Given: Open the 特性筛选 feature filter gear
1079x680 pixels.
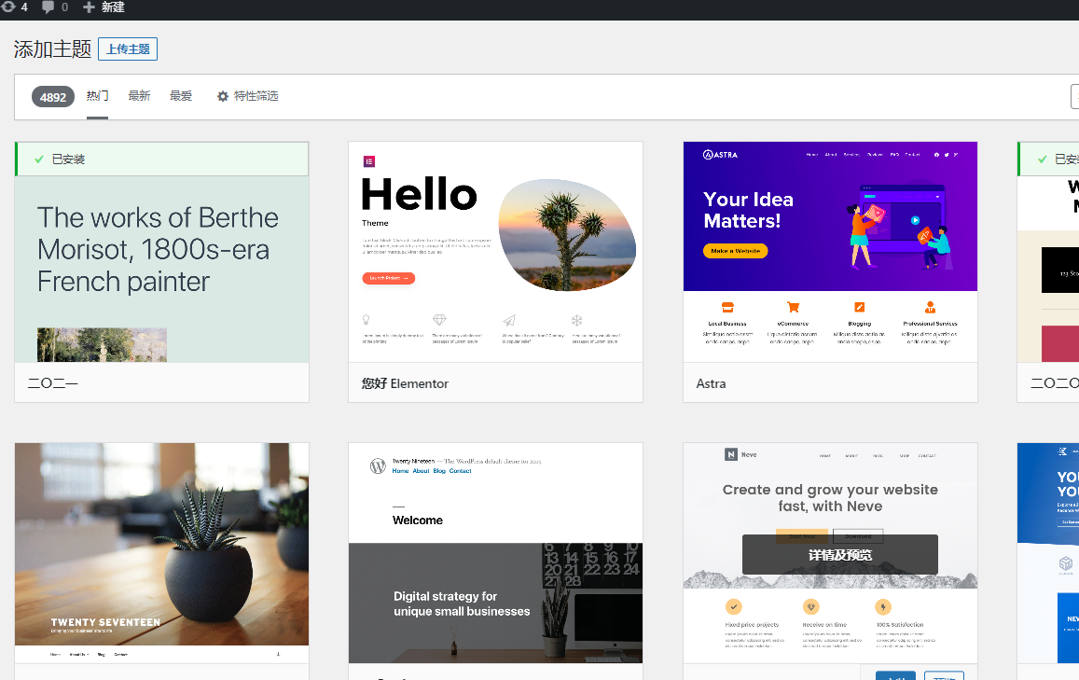Looking at the screenshot, I should click(248, 96).
